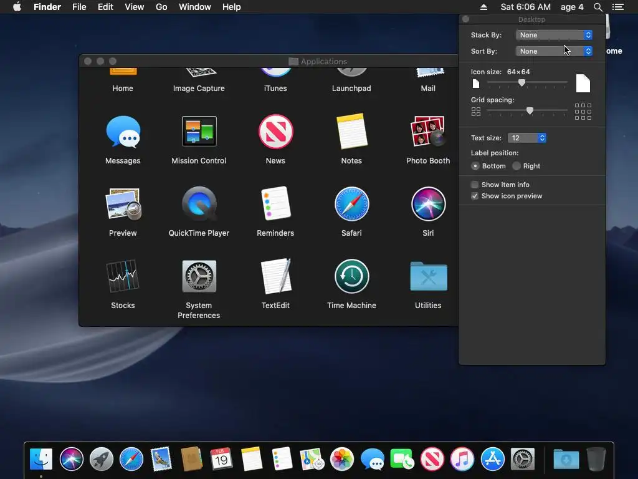
Task: Select the QuickTime Player icon
Action: pos(199,204)
